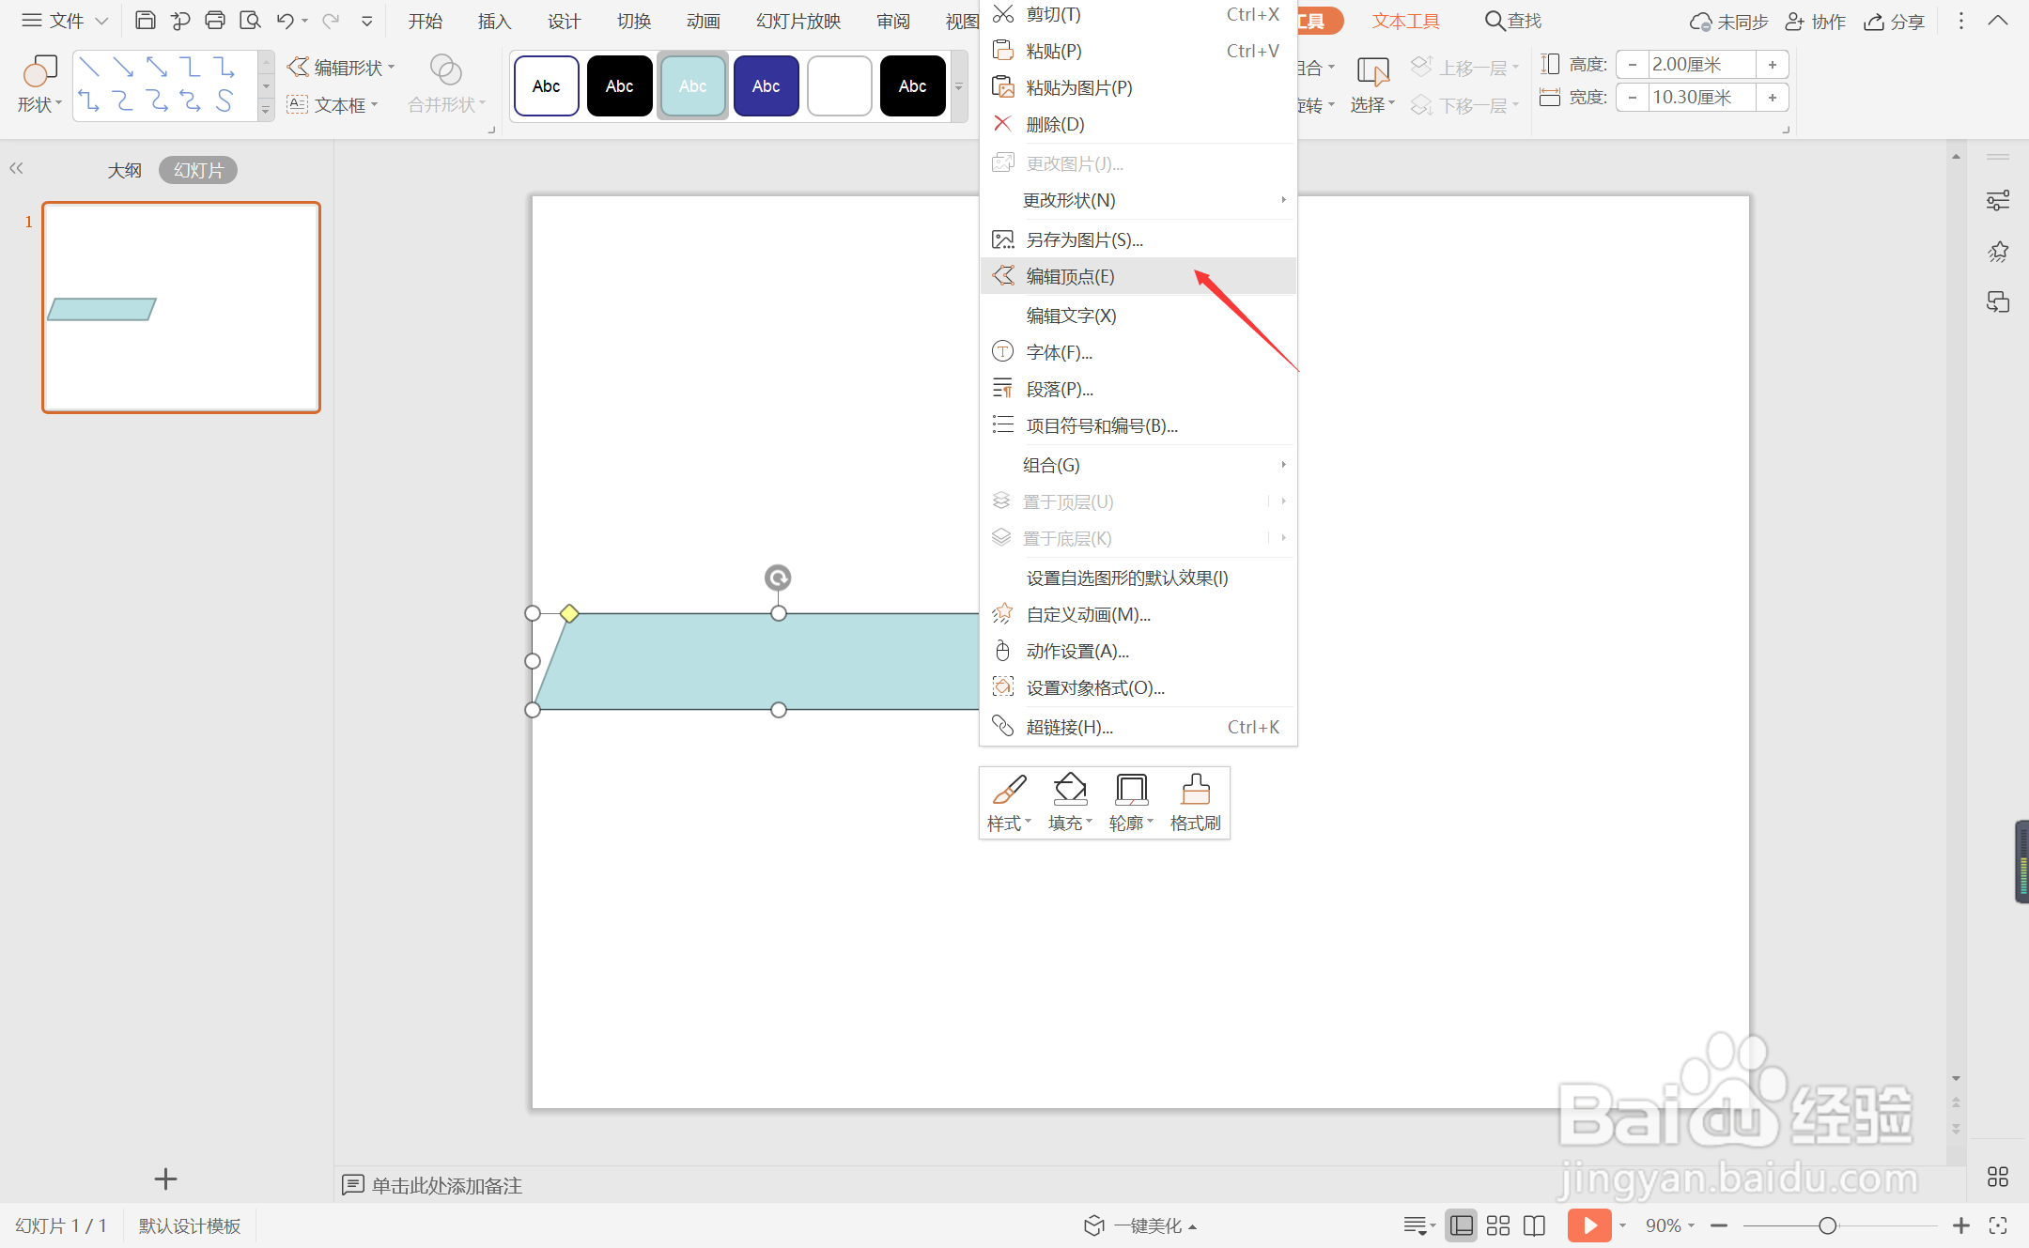Viewport: 2029px width, 1248px height.
Task: Click the 文本工具 ribbon tab
Action: point(1405,21)
